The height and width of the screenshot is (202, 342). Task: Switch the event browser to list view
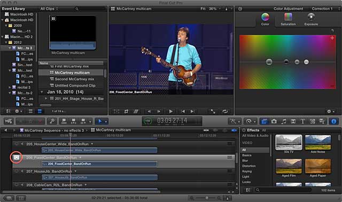[x=40, y=111]
